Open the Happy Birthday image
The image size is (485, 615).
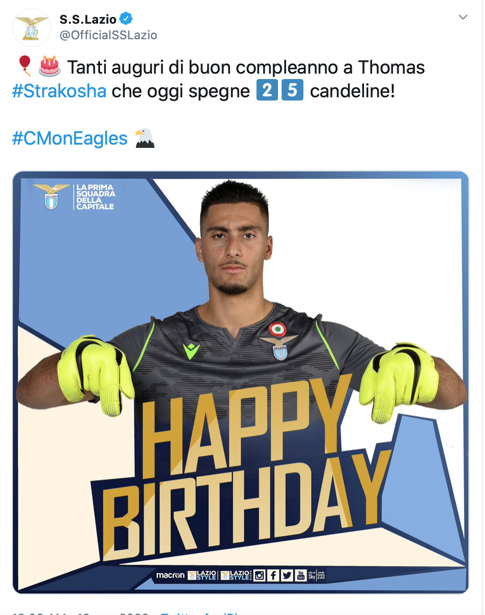240,382
